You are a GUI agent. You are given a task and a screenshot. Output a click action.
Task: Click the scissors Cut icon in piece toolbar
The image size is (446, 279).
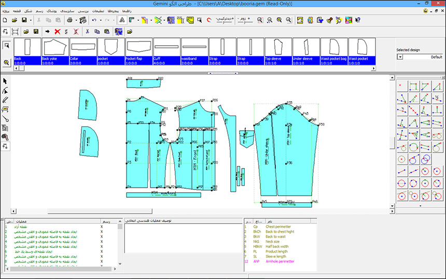pyautogui.click(x=88, y=32)
